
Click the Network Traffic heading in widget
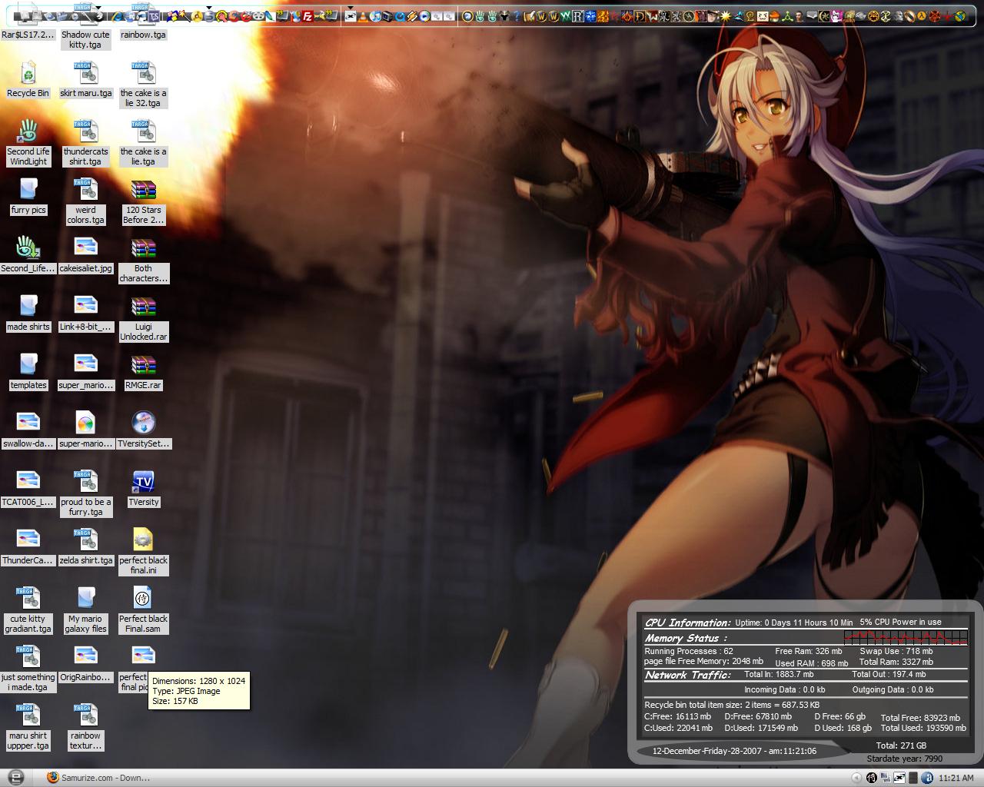(x=687, y=675)
